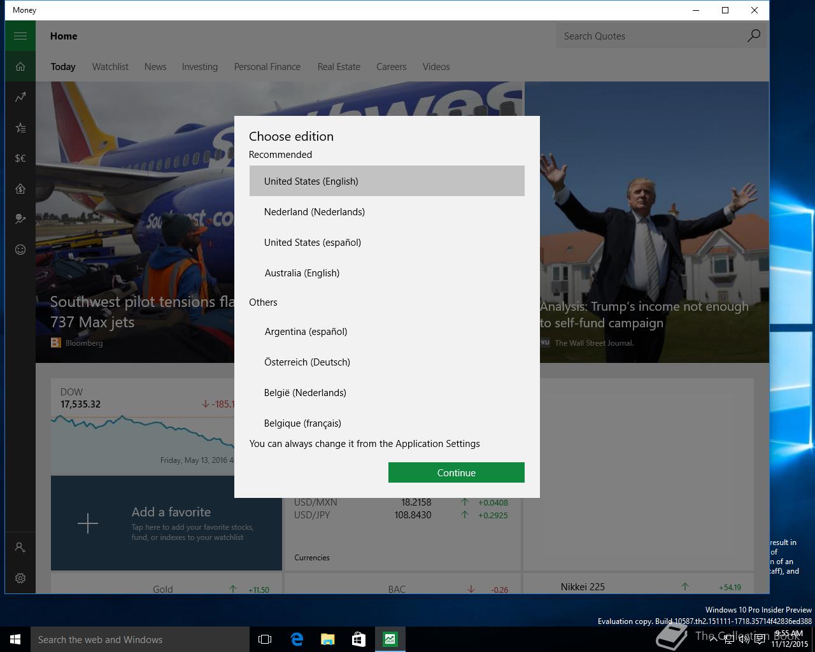Click the taskbar volume icon
815x652 pixels.
tap(744, 639)
